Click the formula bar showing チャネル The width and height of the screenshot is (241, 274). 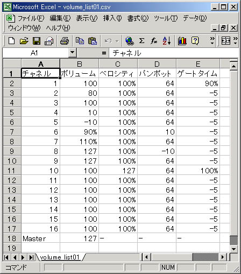(x=173, y=53)
